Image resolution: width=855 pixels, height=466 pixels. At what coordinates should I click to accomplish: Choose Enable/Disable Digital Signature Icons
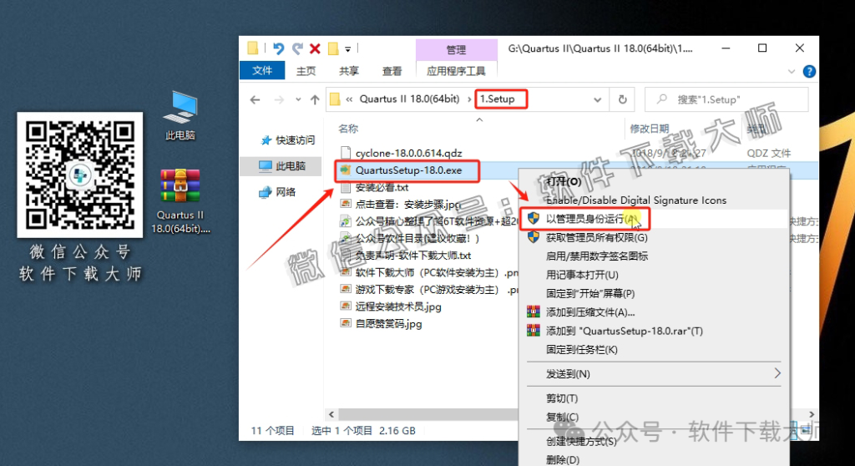tap(636, 200)
